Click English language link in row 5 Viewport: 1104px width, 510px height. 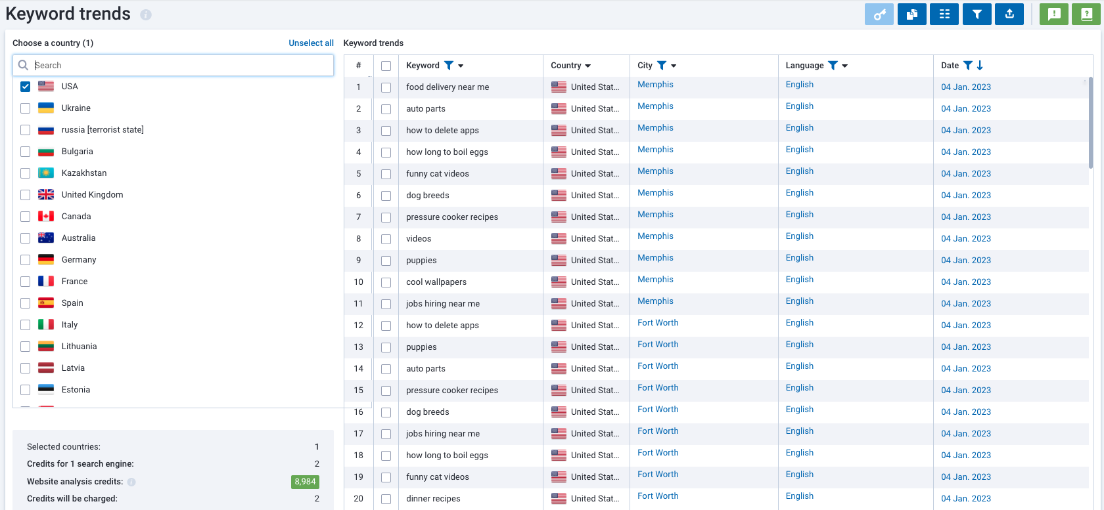coord(799,171)
